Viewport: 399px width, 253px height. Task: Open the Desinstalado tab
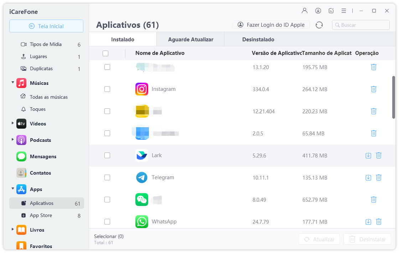[x=258, y=40]
